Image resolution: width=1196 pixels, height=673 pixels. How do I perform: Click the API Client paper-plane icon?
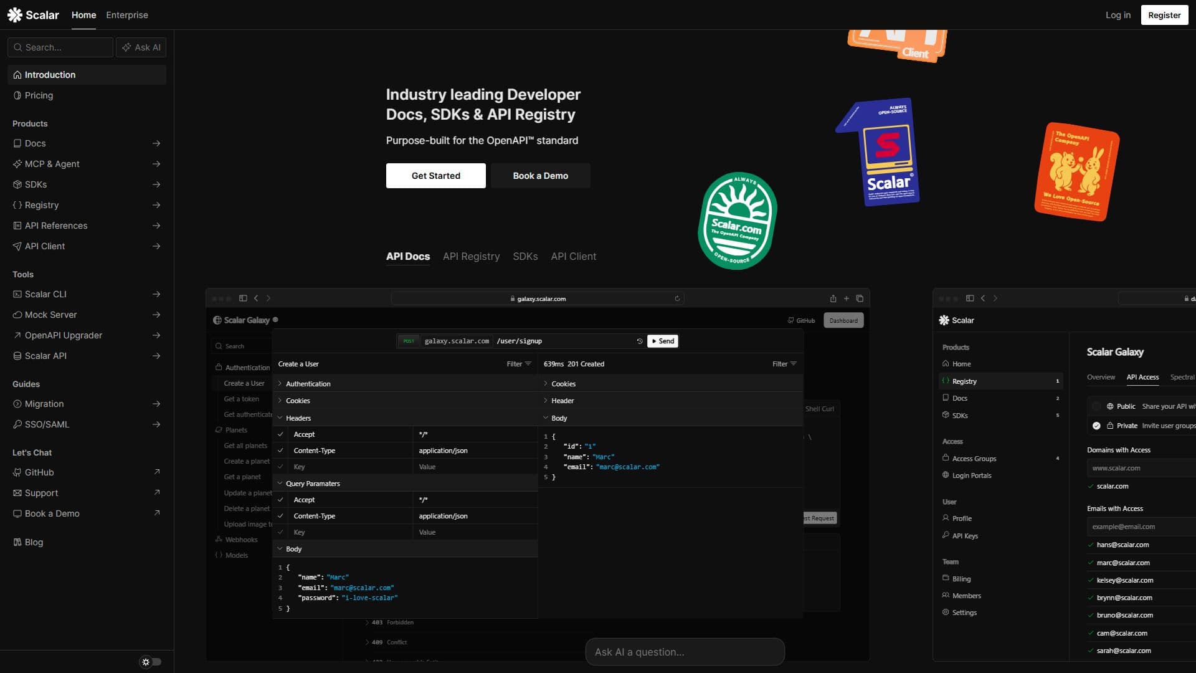(x=17, y=246)
